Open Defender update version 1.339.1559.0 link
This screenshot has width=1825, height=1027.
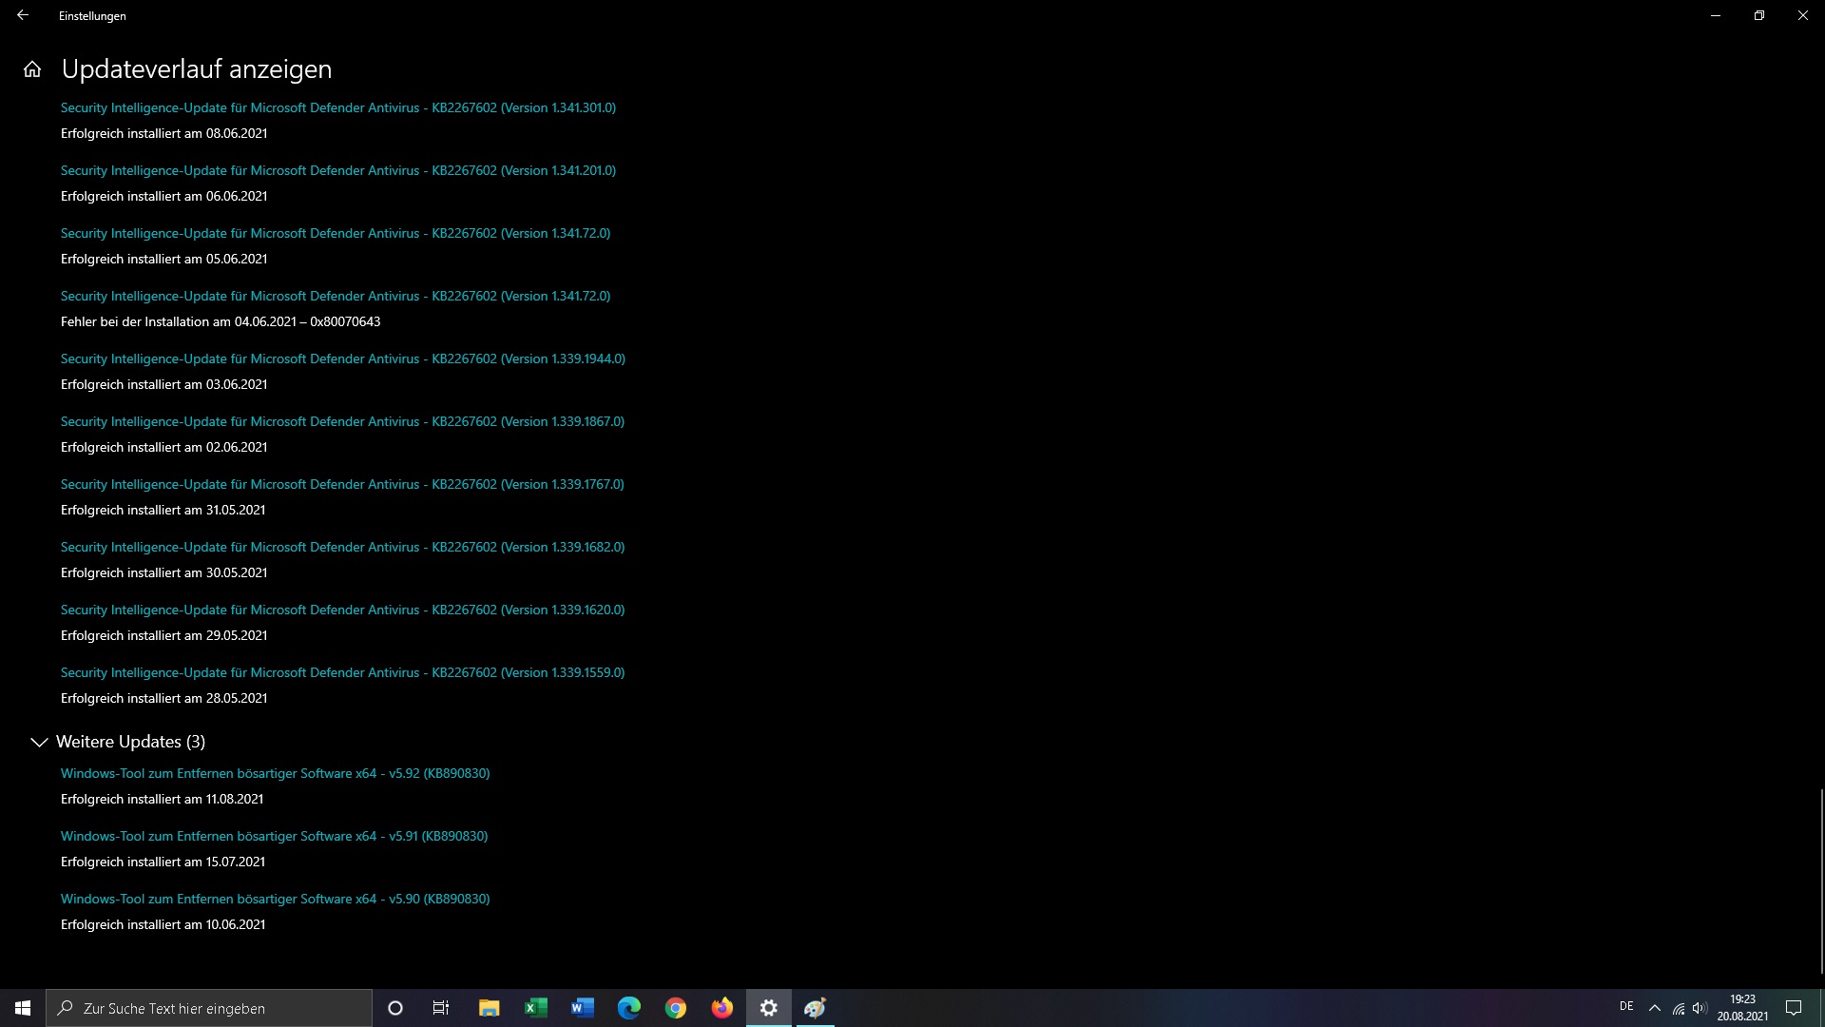(x=342, y=672)
